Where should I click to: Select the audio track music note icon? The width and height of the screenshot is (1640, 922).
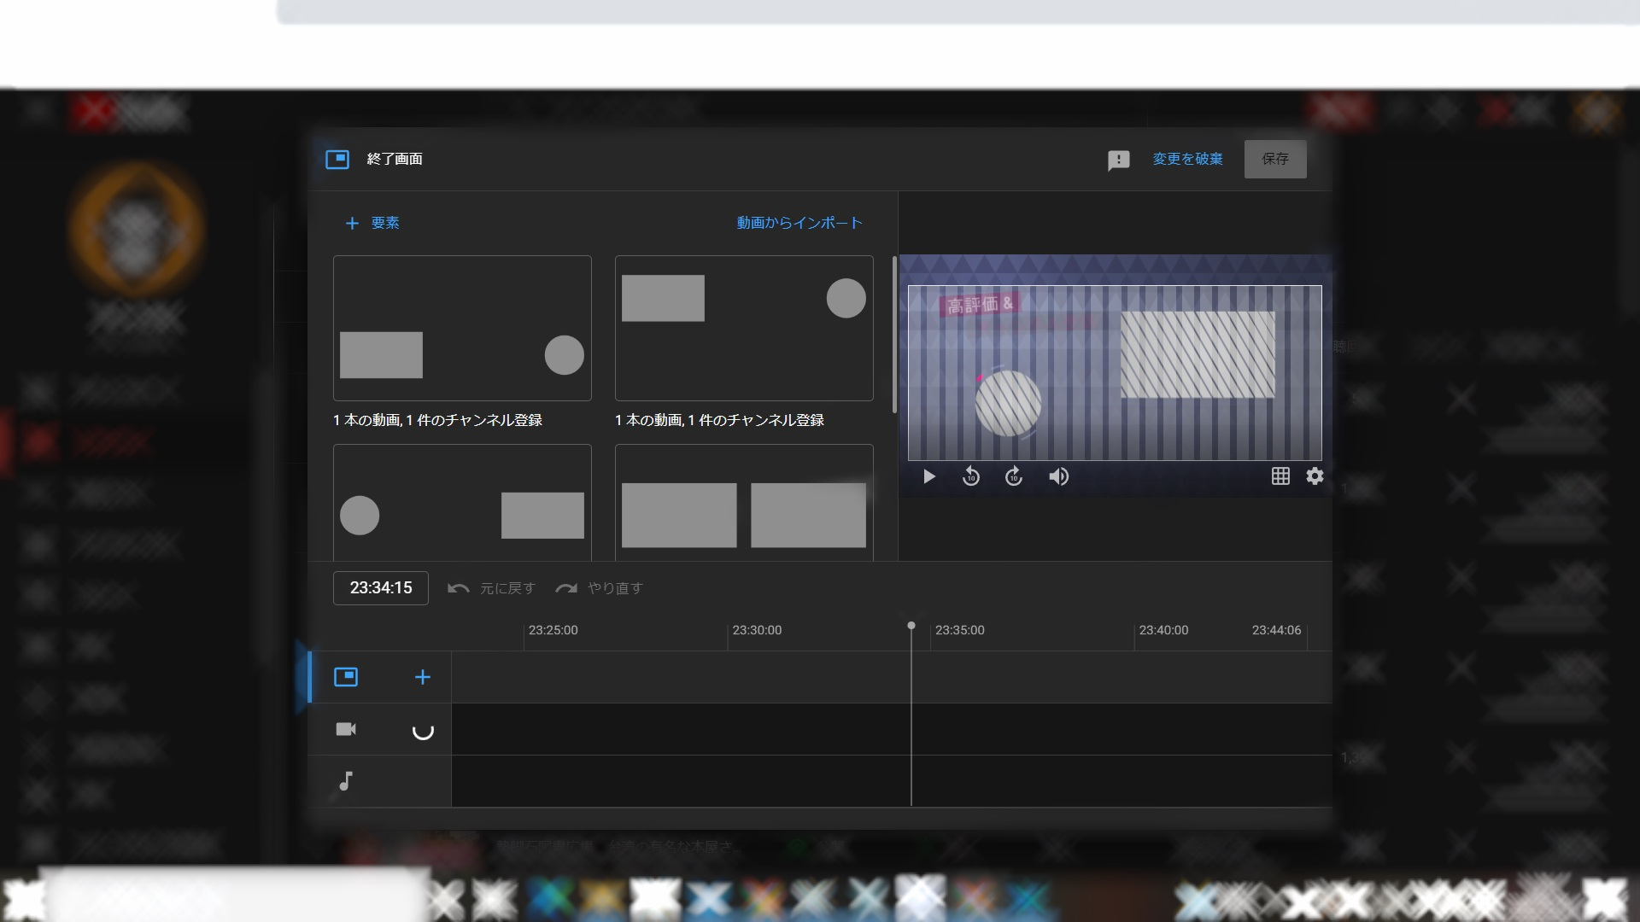coord(345,781)
